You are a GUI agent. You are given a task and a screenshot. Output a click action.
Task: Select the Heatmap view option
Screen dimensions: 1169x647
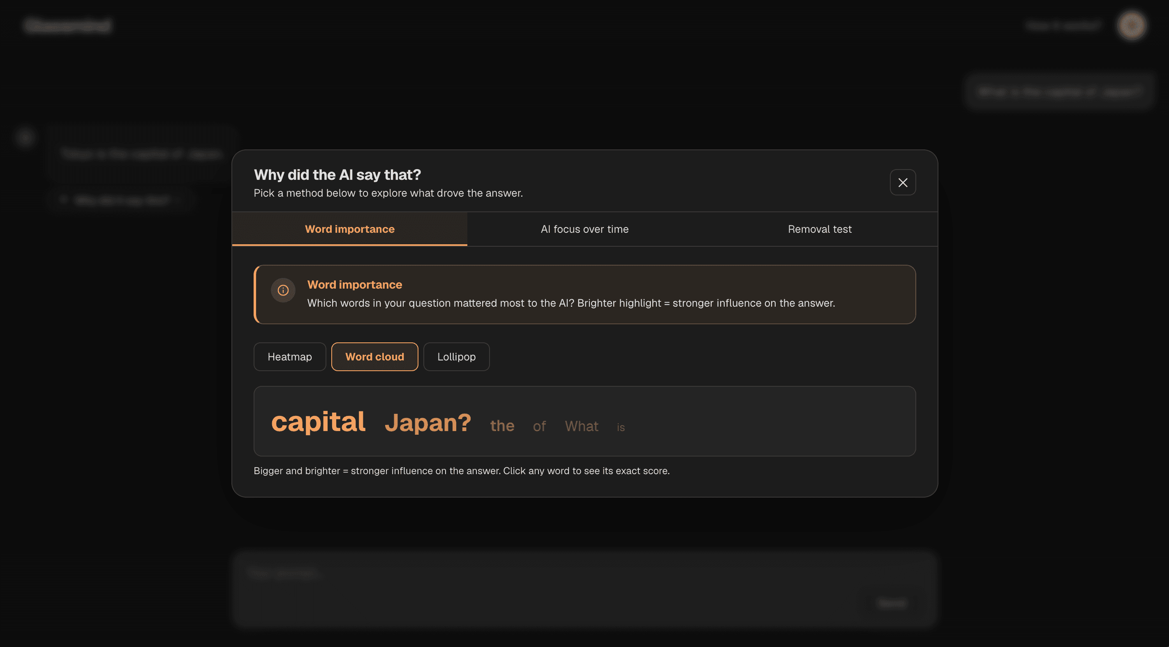[289, 357]
